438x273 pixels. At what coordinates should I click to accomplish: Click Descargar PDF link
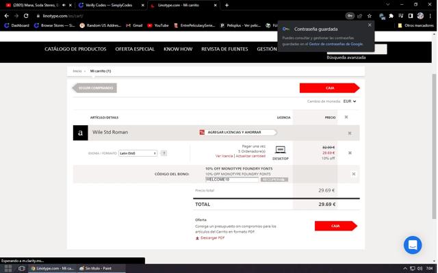tap(210, 238)
